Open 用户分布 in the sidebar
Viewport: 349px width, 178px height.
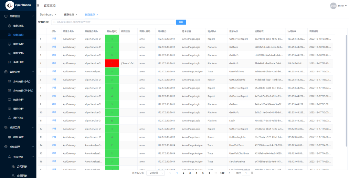pyautogui.click(x=18, y=118)
